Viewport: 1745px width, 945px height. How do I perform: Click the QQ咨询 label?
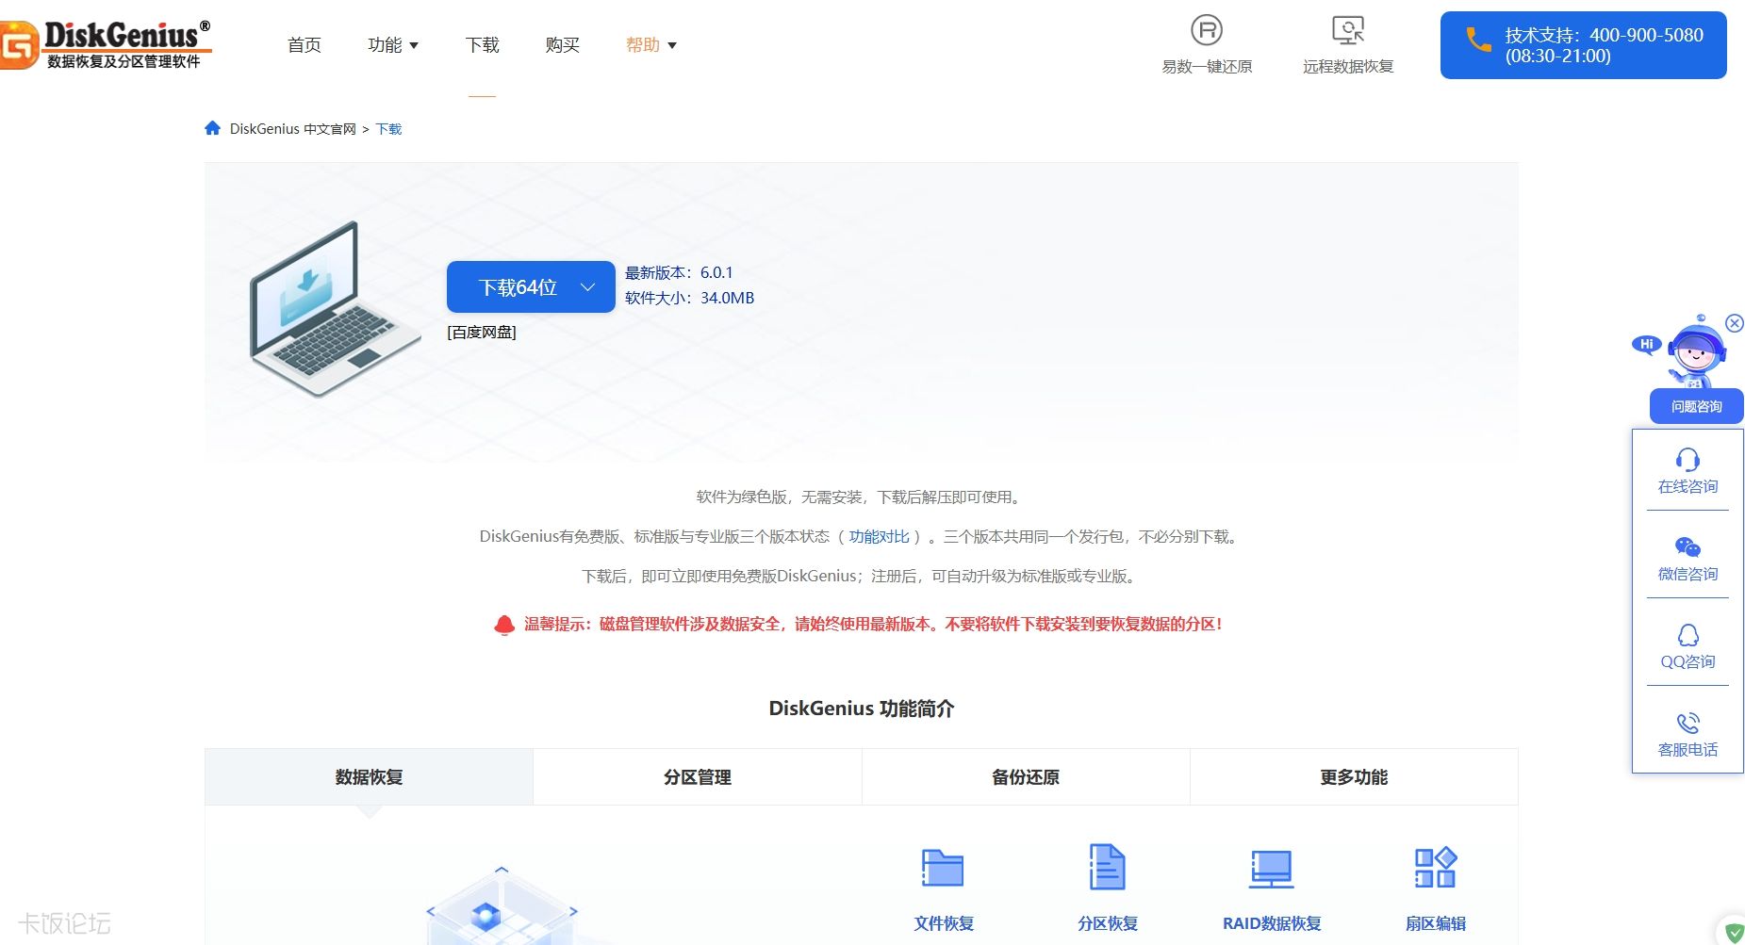pos(1687,661)
